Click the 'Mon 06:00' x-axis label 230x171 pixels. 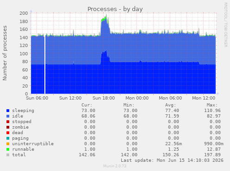coord(170,98)
